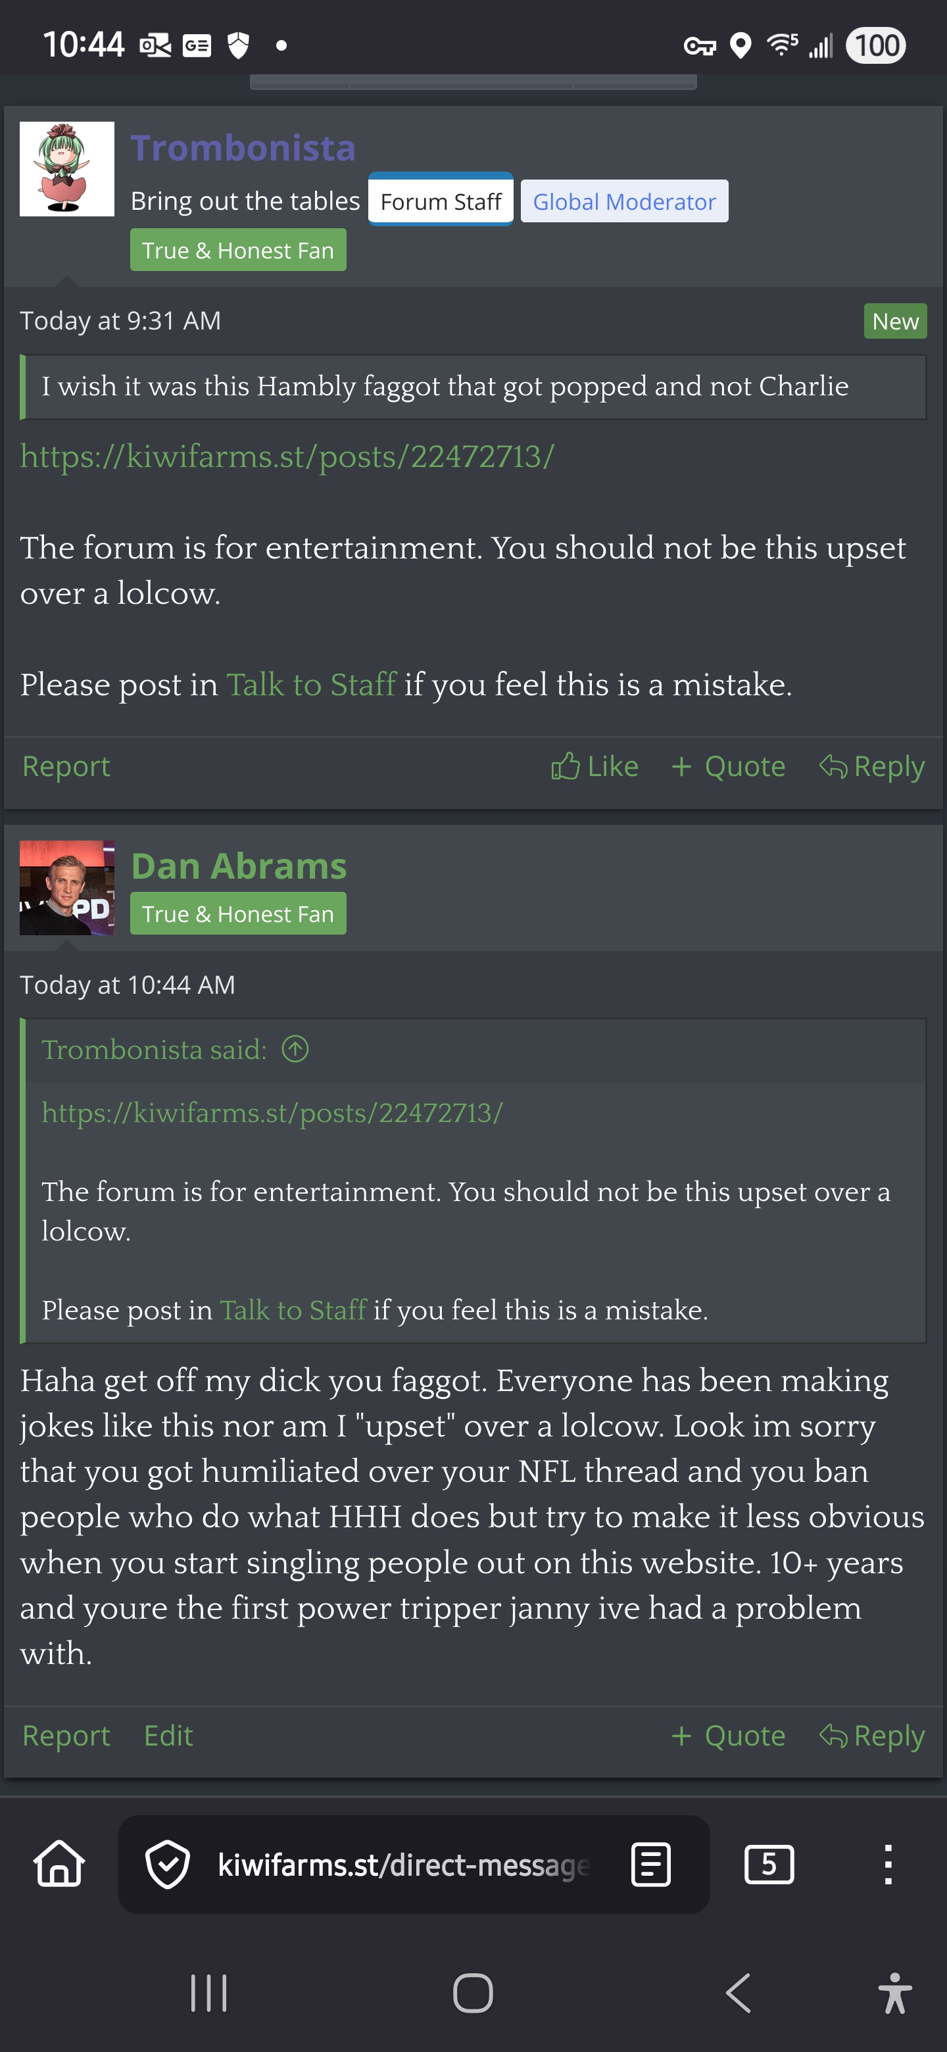Tap the browser home icon
The width and height of the screenshot is (947, 2052).
click(59, 1864)
